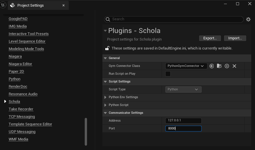Expand the Python Env Settings section
255x150 pixels.
pyautogui.click(x=105, y=97)
